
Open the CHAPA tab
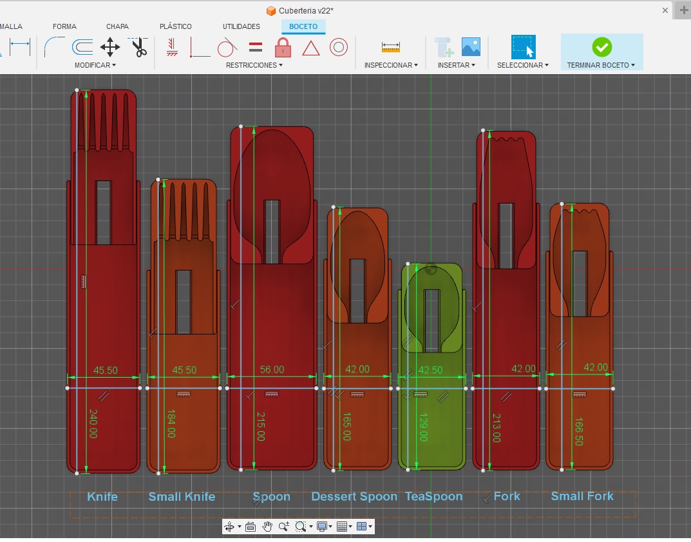[x=117, y=26]
